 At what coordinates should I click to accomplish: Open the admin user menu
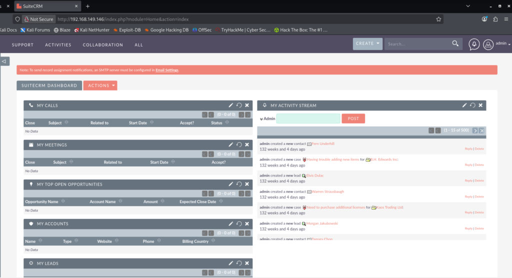point(501,44)
